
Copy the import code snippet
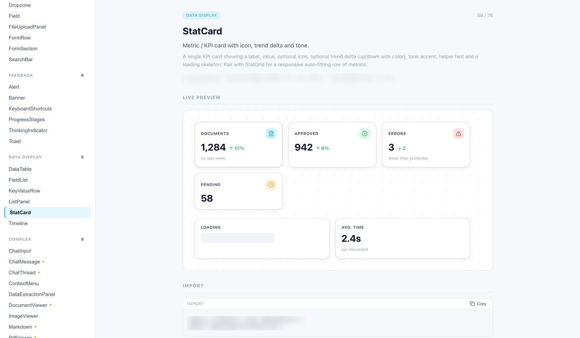coord(478,304)
